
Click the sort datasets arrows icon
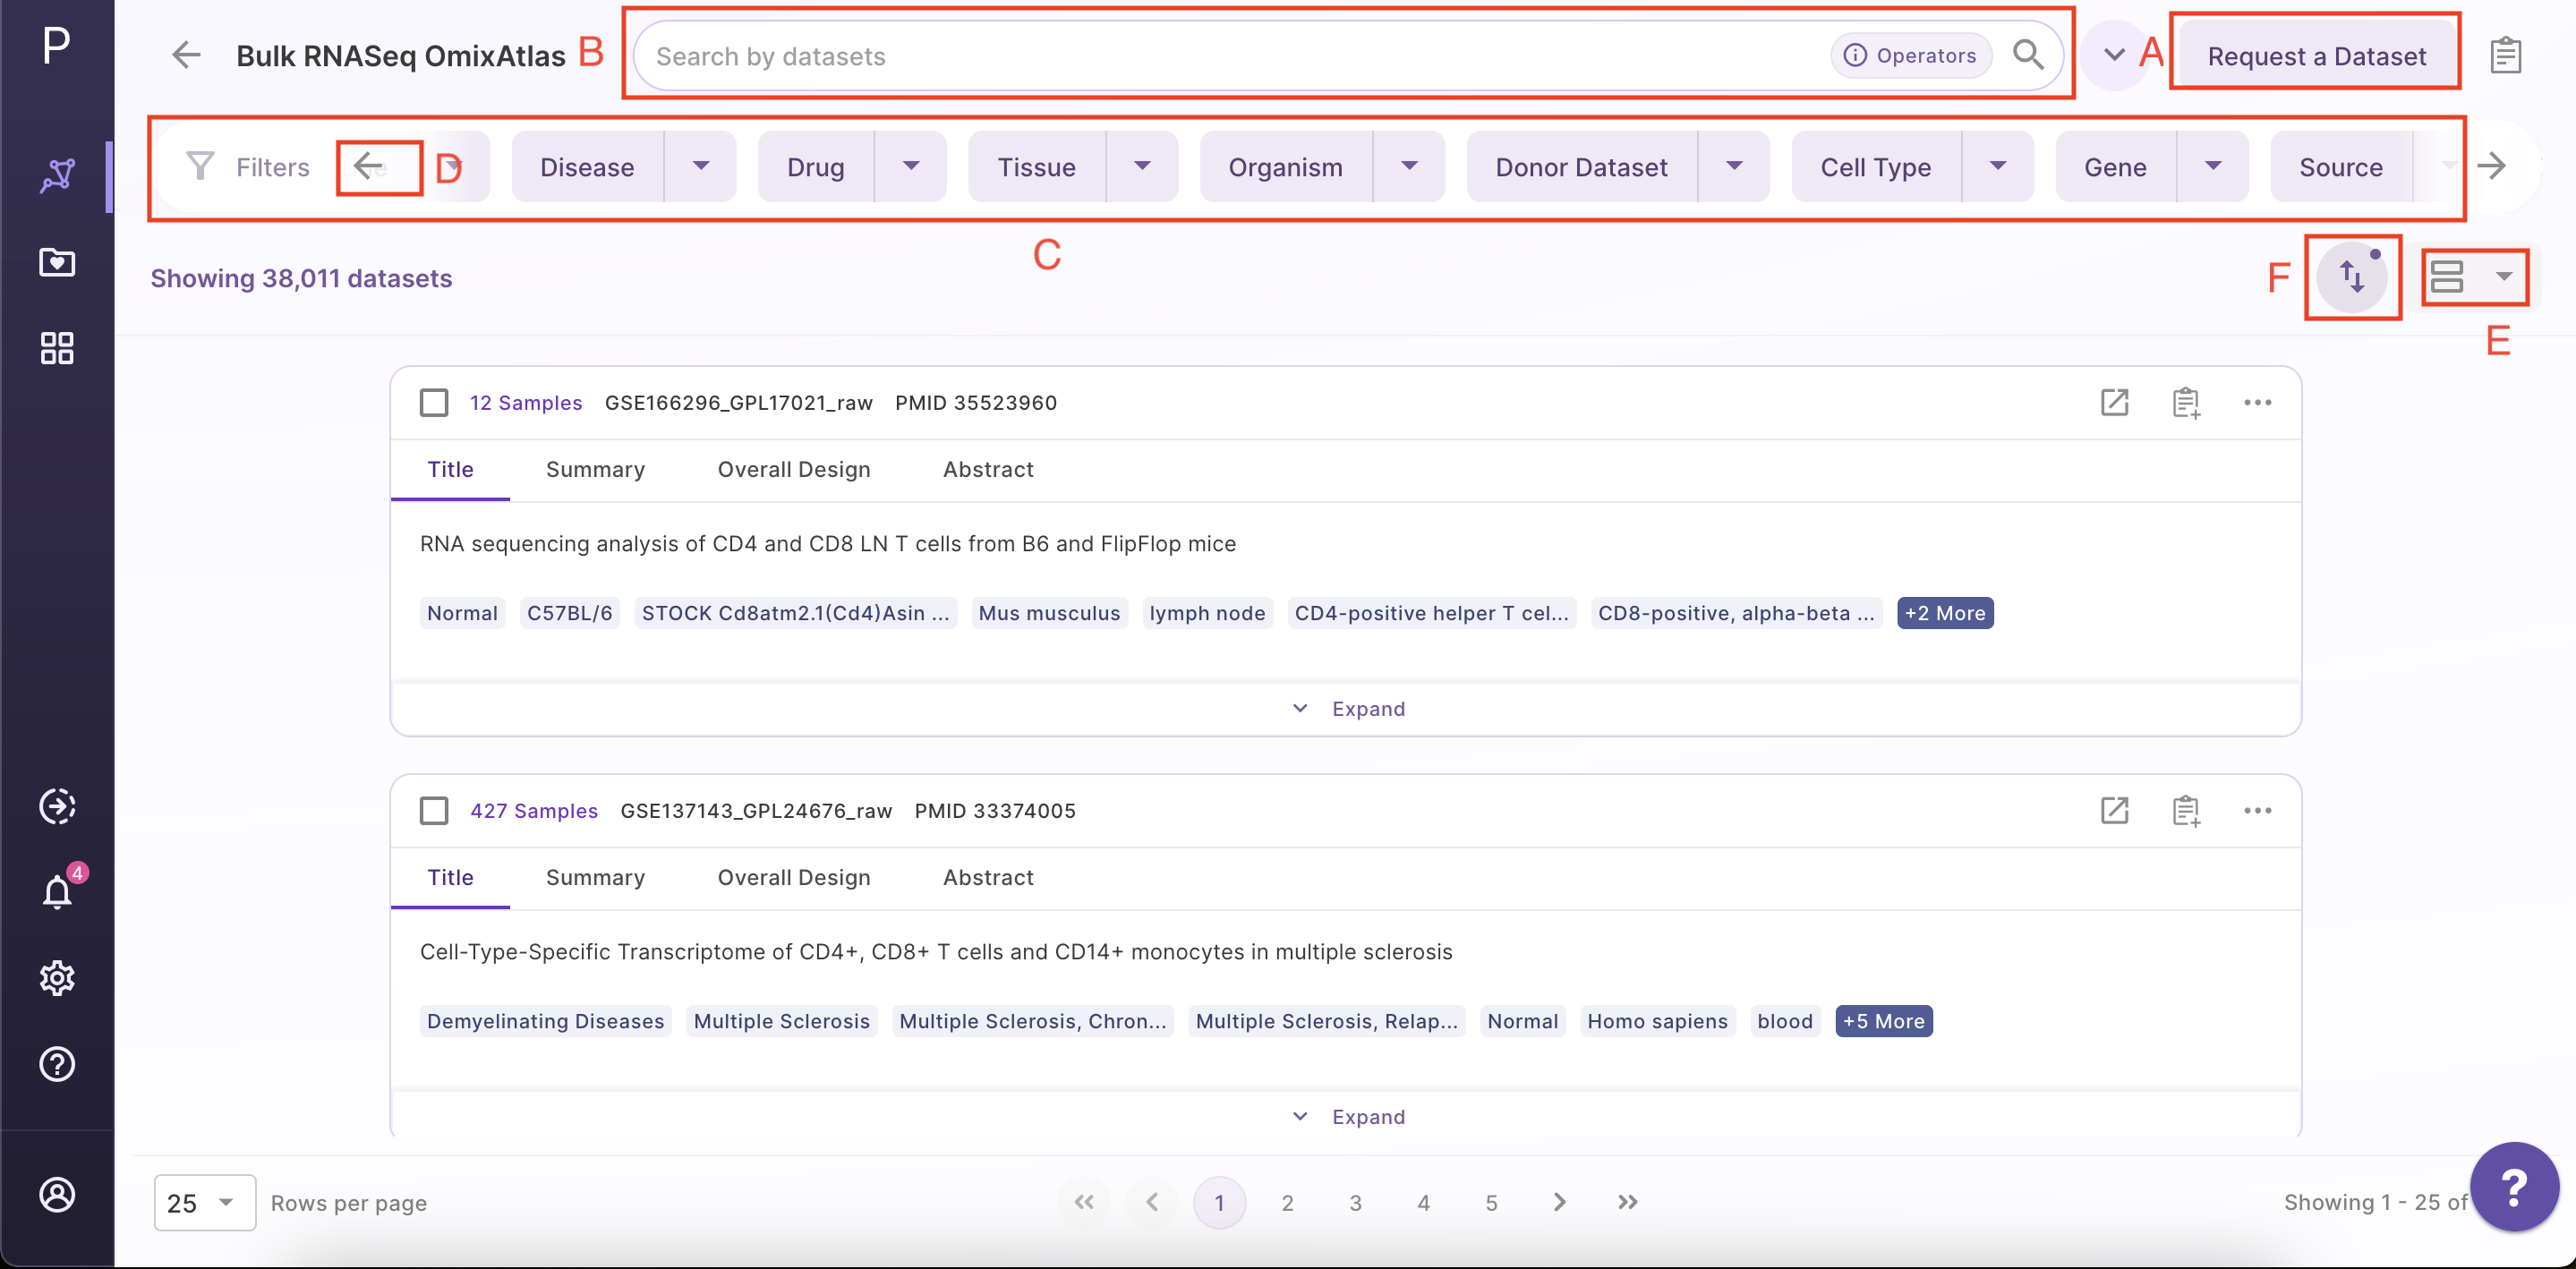(x=2352, y=276)
